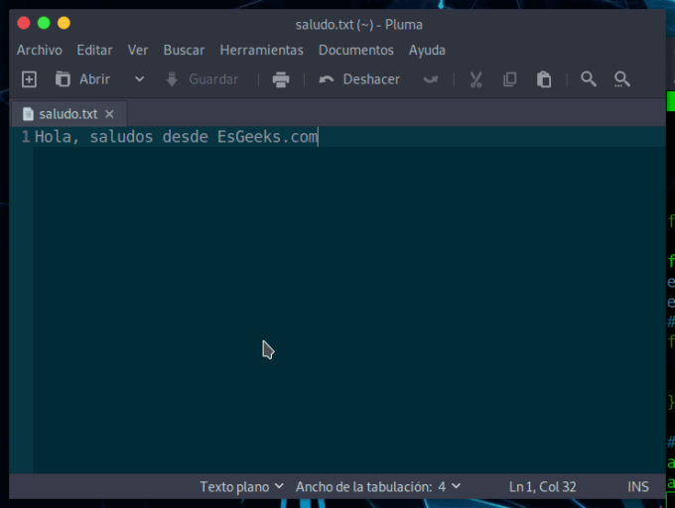Toggle the INS insert mode indicator

tap(638, 487)
